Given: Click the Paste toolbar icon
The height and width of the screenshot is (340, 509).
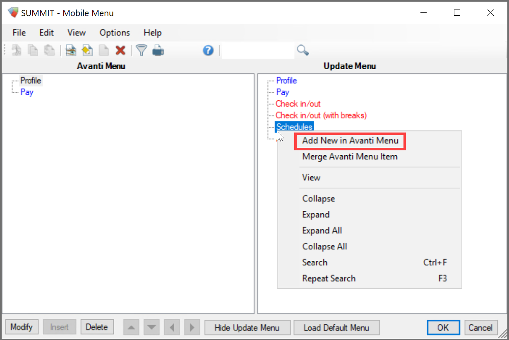Looking at the screenshot, I should point(50,51).
